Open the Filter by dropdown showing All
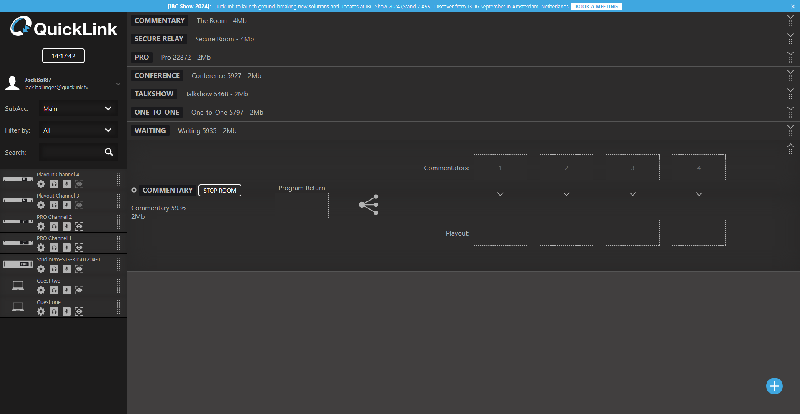Viewport: 800px width, 414px height. pos(79,130)
